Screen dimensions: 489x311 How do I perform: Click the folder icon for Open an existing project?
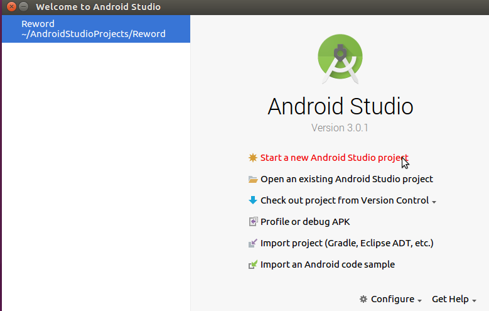point(252,179)
